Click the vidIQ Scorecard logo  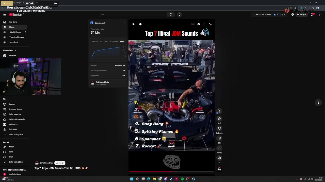click(92, 23)
